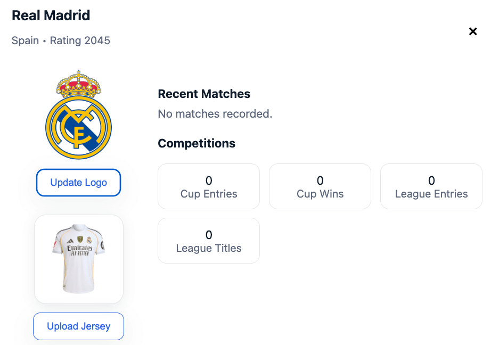Click the Real Madrid crest logo
This screenshot has height=345, width=491.
click(79, 127)
